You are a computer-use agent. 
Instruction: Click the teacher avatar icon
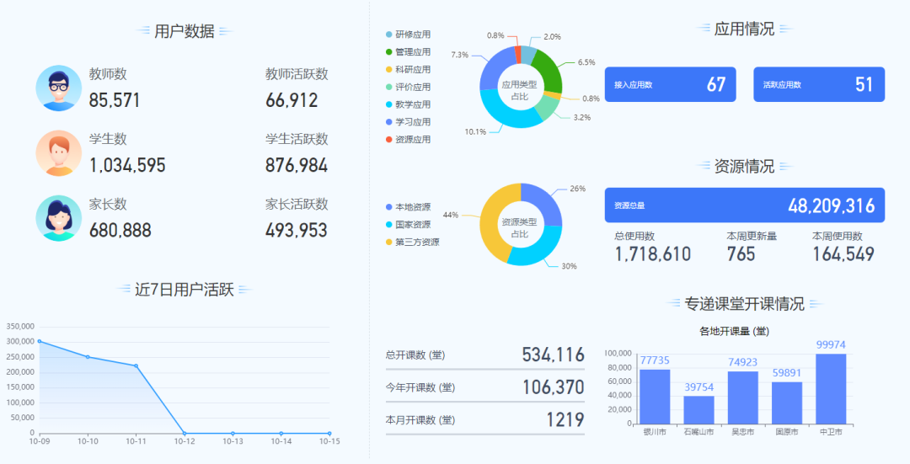tap(58, 88)
